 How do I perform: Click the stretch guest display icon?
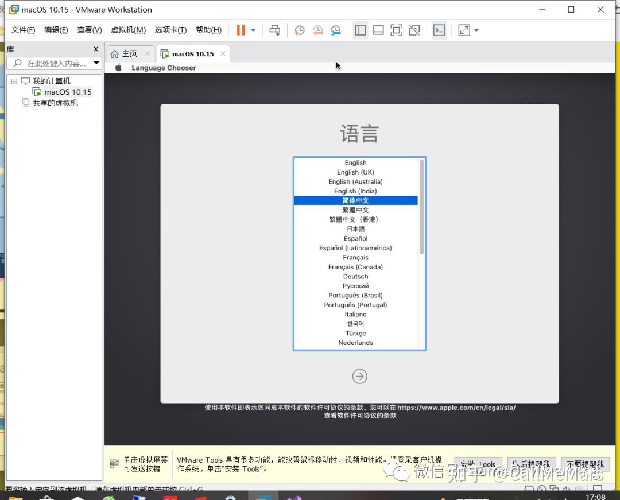click(464, 30)
